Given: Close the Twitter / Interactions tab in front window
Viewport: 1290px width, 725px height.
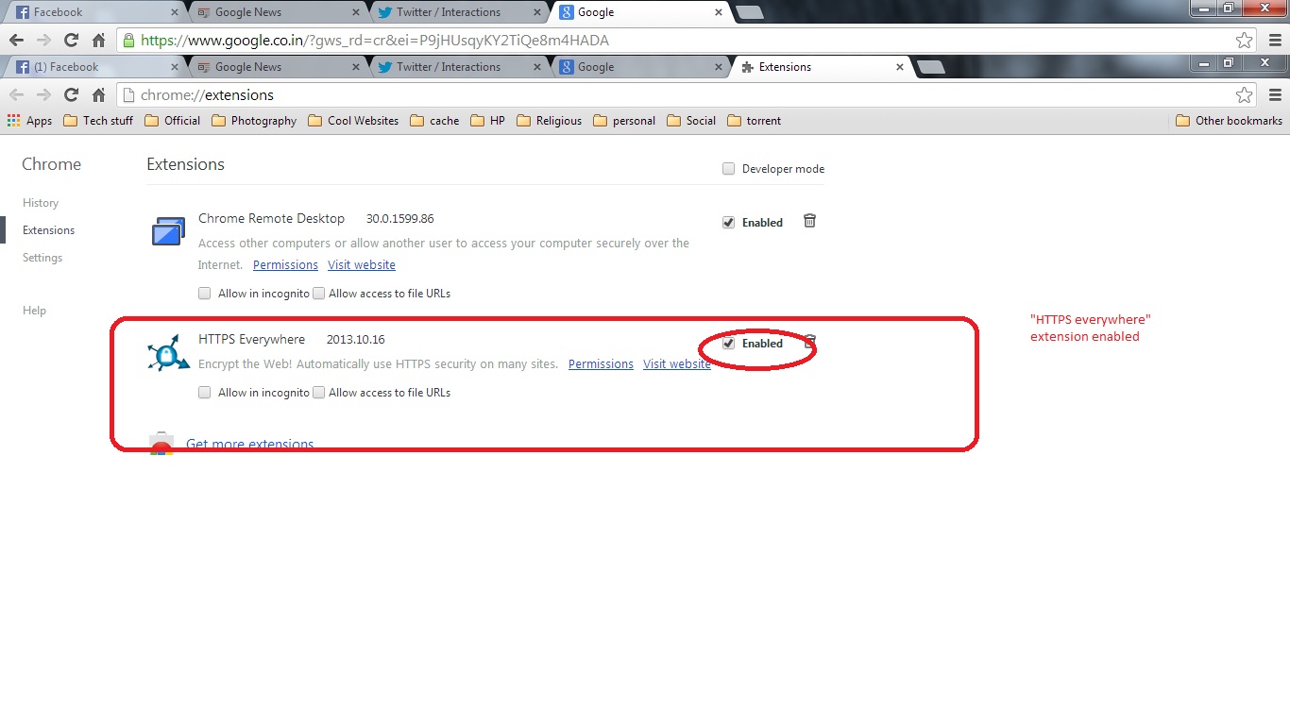Looking at the screenshot, I should [537, 67].
